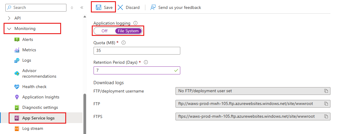337x134 pixels.
Task: Collapse the Monitoring section
Action: click(9, 29)
